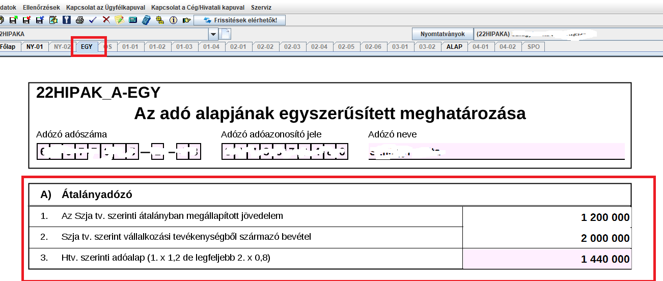
Task: Click the red X delete icon
Action: (106, 20)
